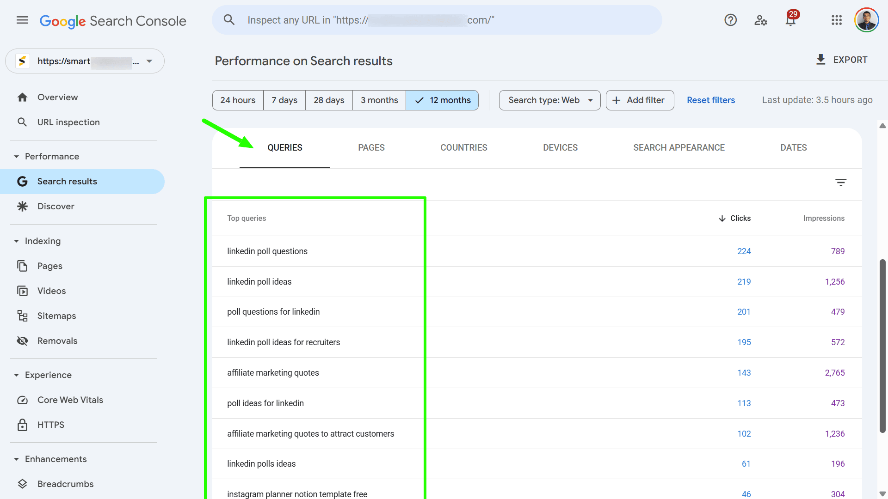Viewport: 888px width, 499px height.
Task: Click the 2,765 impressions value
Action: click(x=835, y=373)
